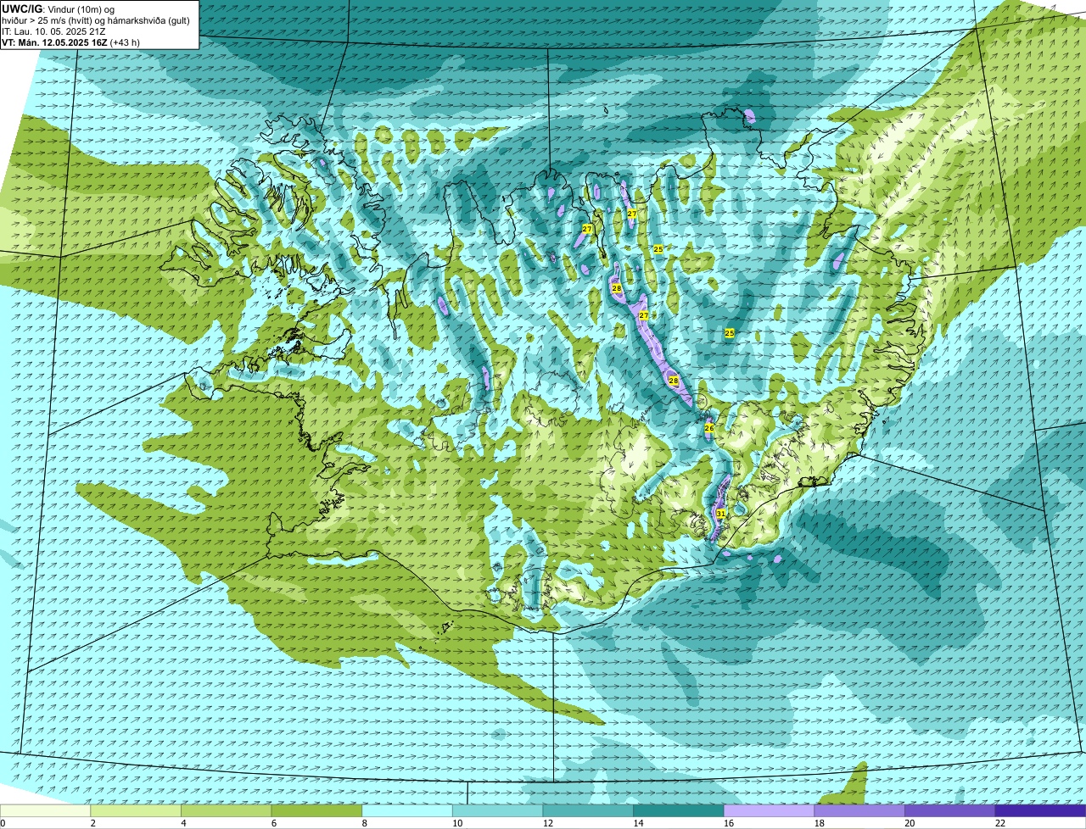
Task: Pick the dark teal 14–16 legend swatch
Action: [x=679, y=810]
